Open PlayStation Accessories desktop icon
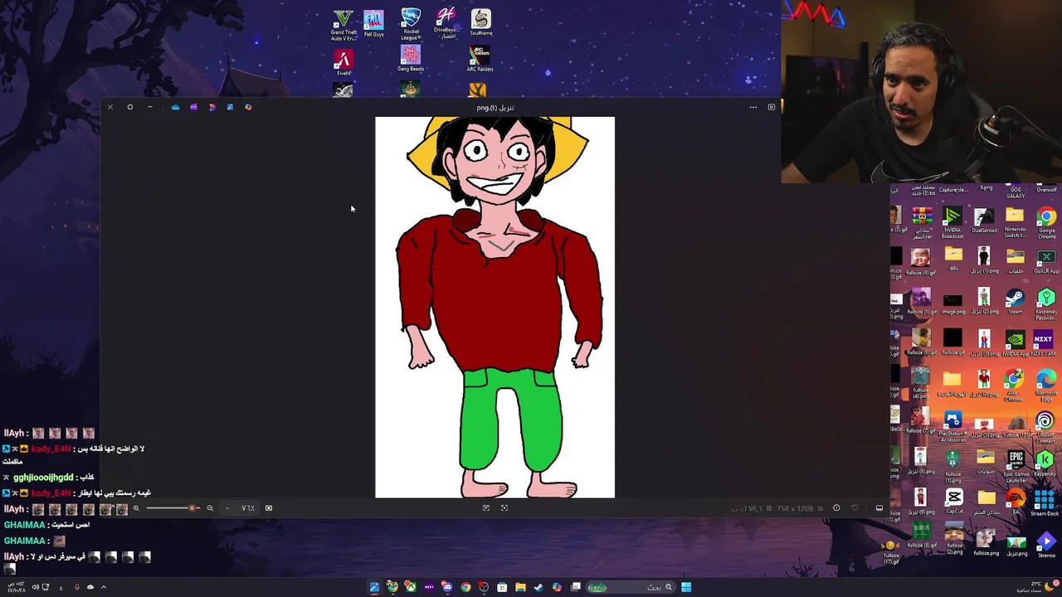The width and height of the screenshot is (1062, 597). (952, 428)
